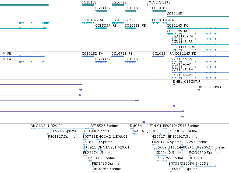Click the LP11609.5prime EST label
Image resolution: width=229 pixels, height=173 pixels.
pos(101,158)
